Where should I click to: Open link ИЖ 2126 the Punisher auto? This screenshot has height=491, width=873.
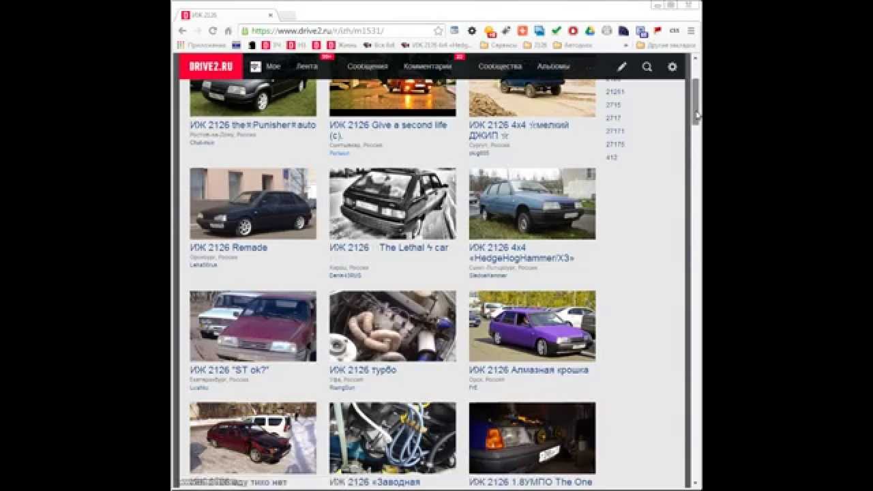253,125
